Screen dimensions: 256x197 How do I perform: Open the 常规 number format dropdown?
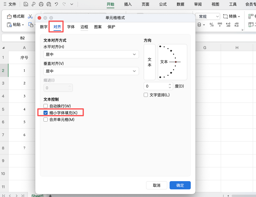[x=208, y=16]
